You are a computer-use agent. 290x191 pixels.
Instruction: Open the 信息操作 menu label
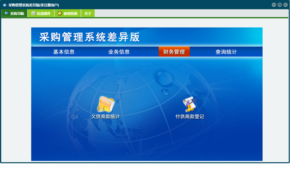tap(44, 13)
